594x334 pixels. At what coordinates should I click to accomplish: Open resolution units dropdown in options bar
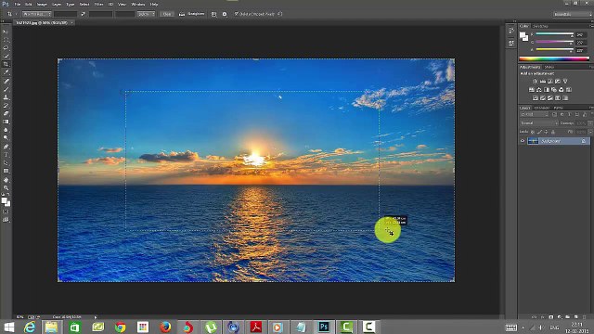tap(147, 14)
